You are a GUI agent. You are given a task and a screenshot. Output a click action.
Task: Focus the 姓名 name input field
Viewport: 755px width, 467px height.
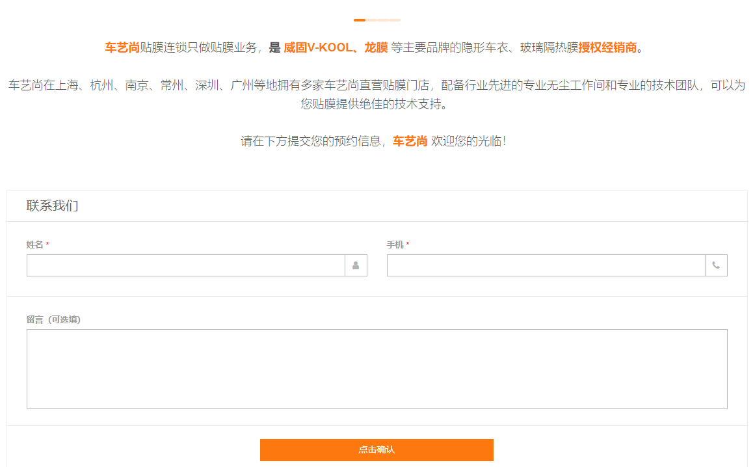pos(185,265)
